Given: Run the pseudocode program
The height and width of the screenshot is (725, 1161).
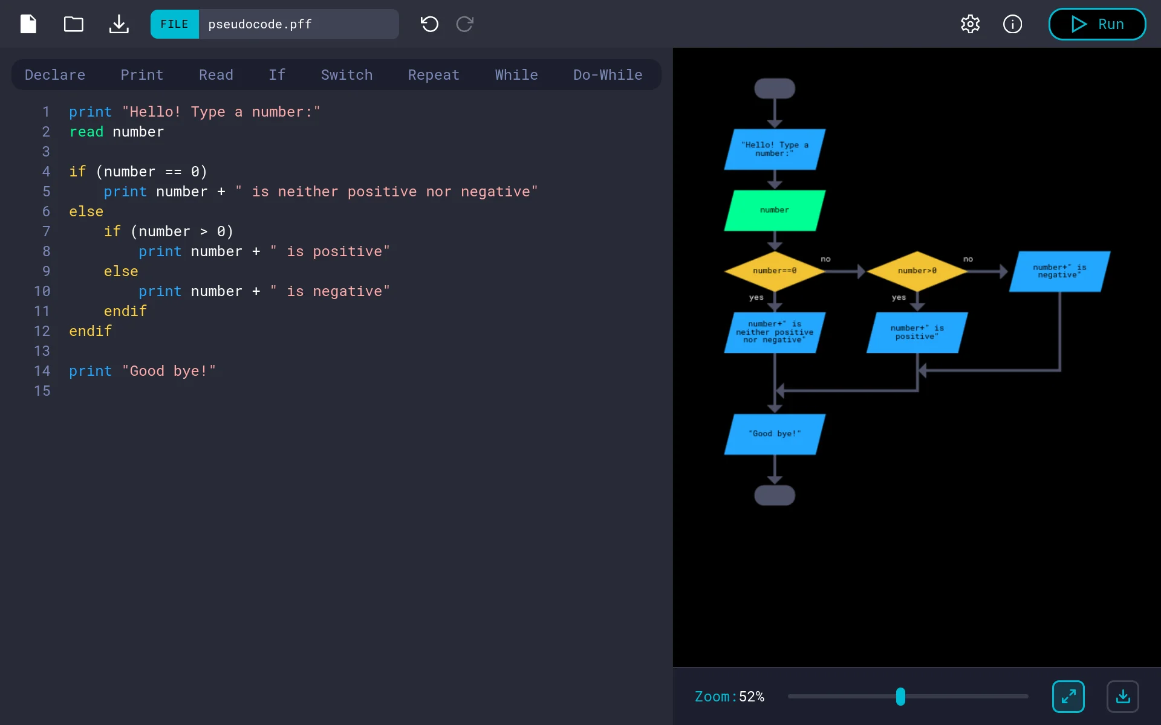Looking at the screenshot, I should 1097,24.
